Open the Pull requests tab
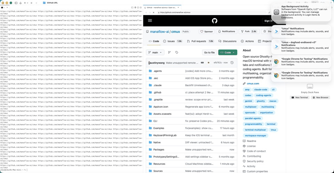The height and width of the screenshot is (173, 334). 200,41
